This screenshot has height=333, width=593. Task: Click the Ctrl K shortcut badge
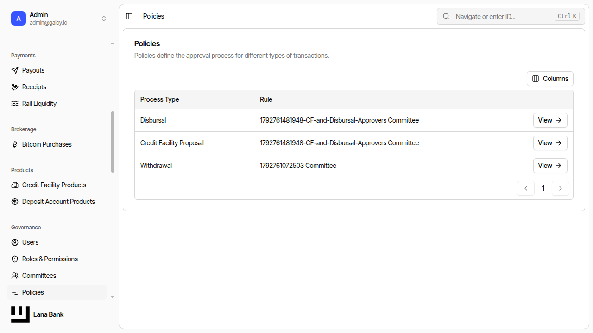point(567,16)
